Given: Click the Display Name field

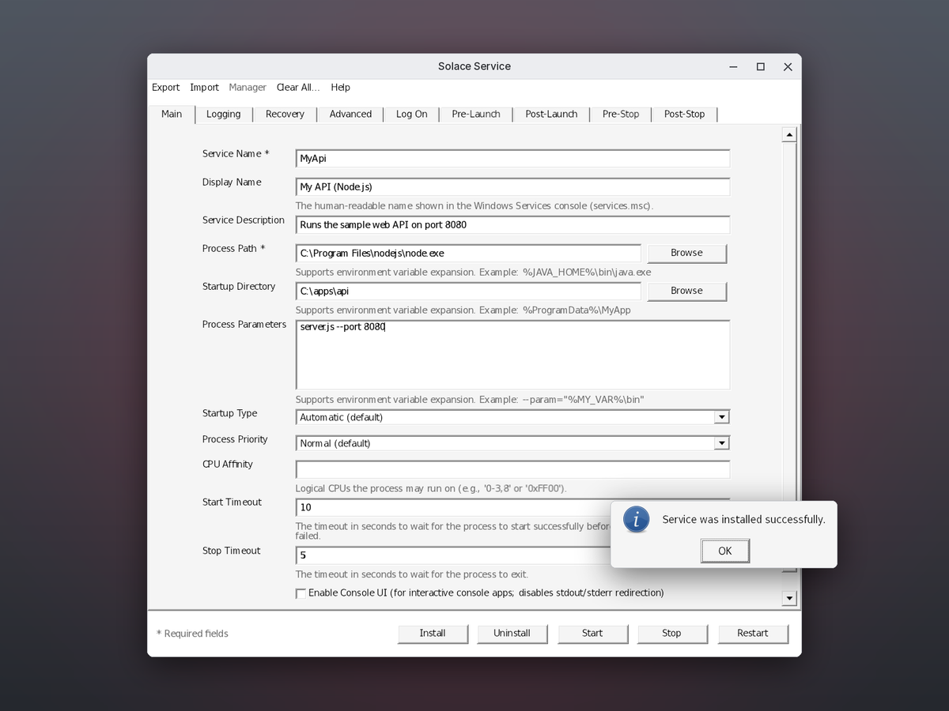Looking at the screenshot, I should point(512,187).
